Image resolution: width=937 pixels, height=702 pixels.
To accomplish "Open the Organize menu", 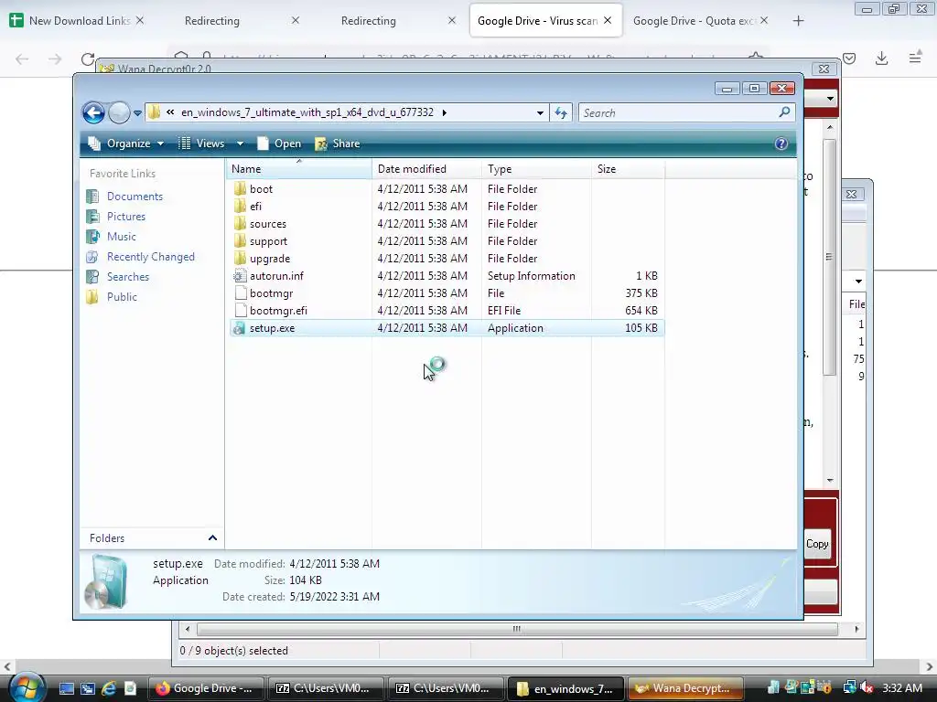I will pyautogui.click(x=126, y=144).
